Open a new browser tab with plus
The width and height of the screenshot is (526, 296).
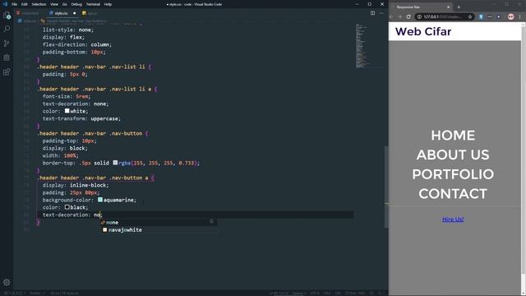459,7
